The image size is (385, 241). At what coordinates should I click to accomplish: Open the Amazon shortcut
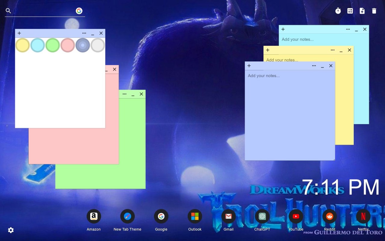point(94,216)
